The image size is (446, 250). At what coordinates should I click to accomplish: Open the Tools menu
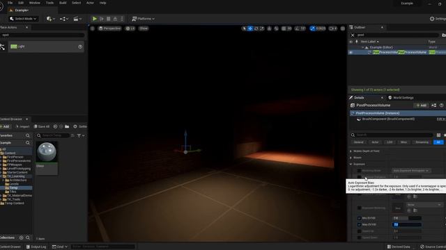pos(49,3)
